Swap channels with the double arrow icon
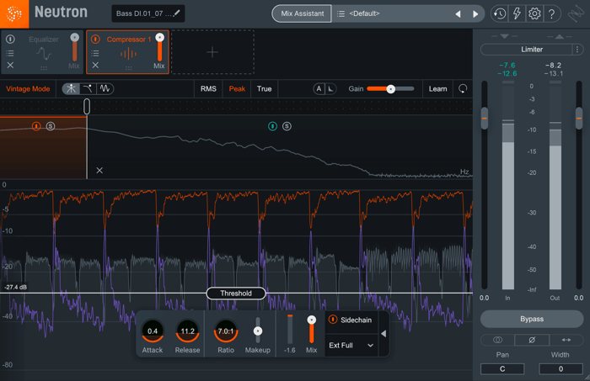The height and width of the screenshot is (381, 590). (566, 340)
